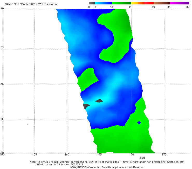Click the red segment of the color bar

[149, 3]
